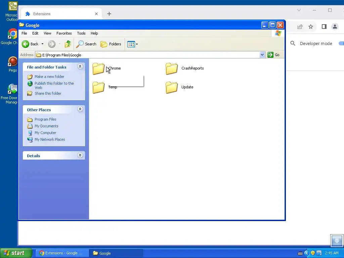Toggle the Folders pane button
Viewport: 344px width, 258px height.
pos(111,44)
